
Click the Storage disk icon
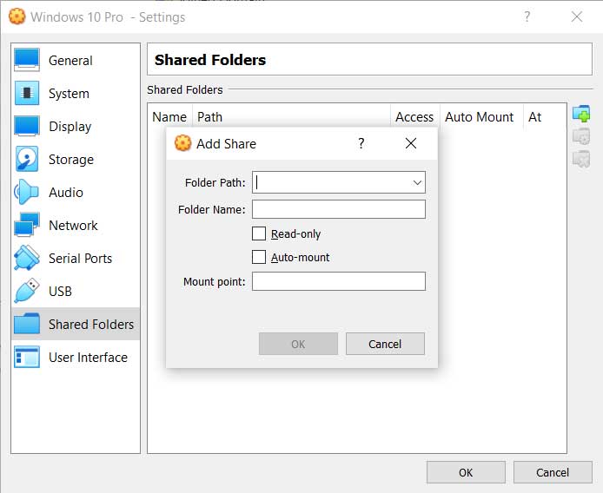point(27,159)
